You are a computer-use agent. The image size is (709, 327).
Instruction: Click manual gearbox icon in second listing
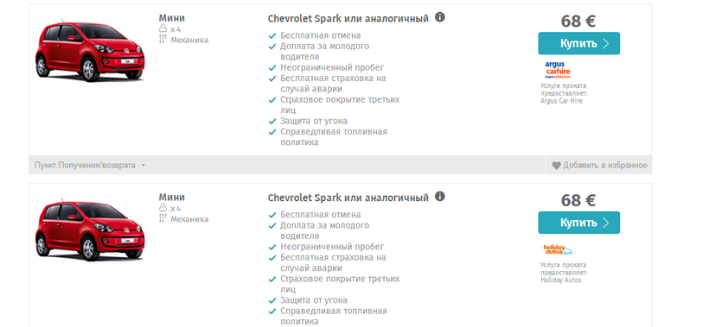point(163,219)
